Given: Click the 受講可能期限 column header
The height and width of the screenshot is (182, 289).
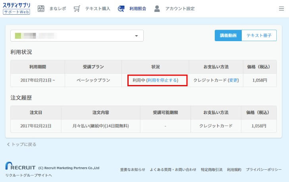Looking at the screenshot, I should point(165,112).
